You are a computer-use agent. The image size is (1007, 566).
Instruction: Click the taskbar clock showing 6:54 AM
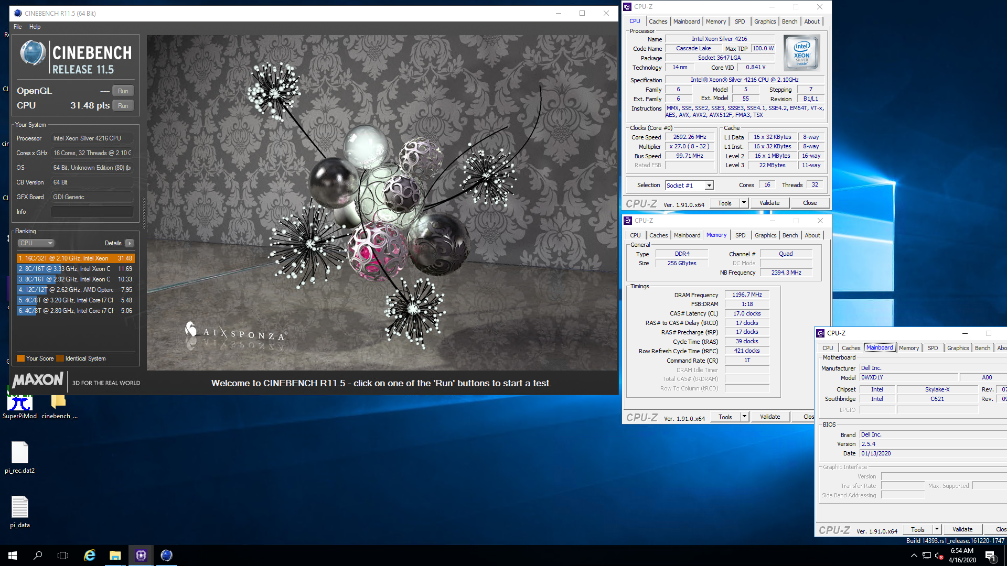962,556
